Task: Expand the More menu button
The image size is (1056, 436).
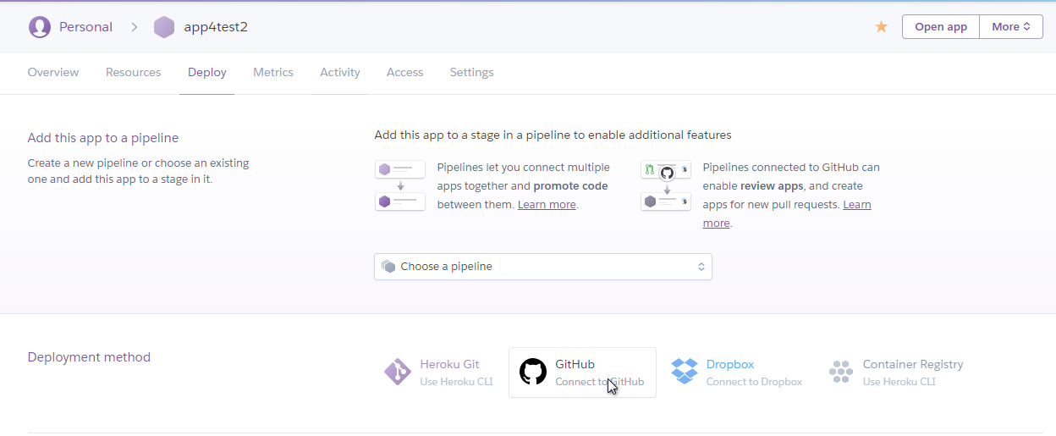Action: click(1011, 27)
